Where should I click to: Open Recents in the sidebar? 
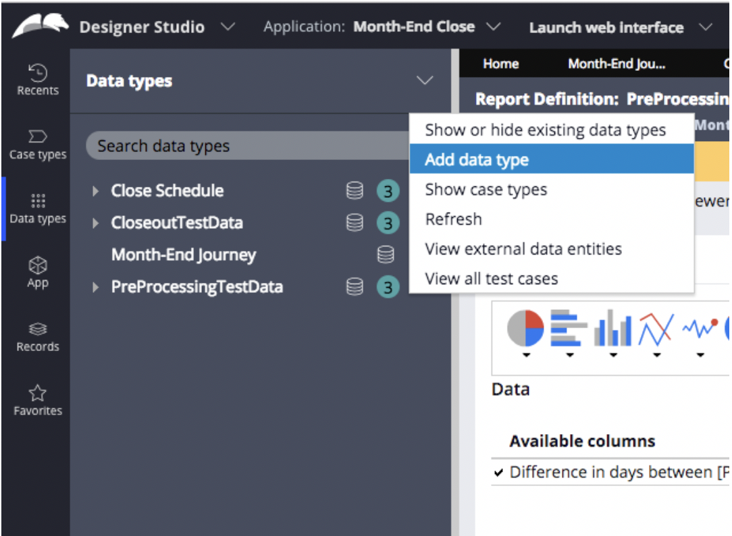pyautogui.click(x=38, y=80)
